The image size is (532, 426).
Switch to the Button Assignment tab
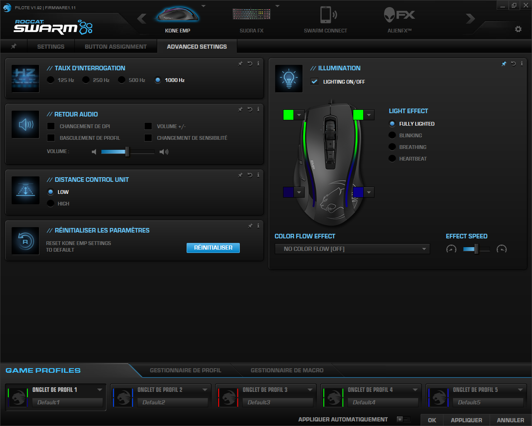[x=116, y=47]
